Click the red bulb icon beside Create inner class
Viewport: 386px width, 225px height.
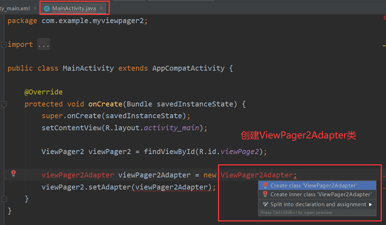click(265, 194)
